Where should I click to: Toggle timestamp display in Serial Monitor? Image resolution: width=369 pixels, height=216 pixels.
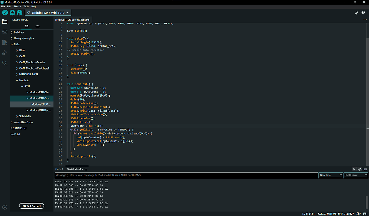tap(360, 169)
